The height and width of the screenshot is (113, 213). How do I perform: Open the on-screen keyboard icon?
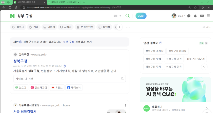[115, 16]
